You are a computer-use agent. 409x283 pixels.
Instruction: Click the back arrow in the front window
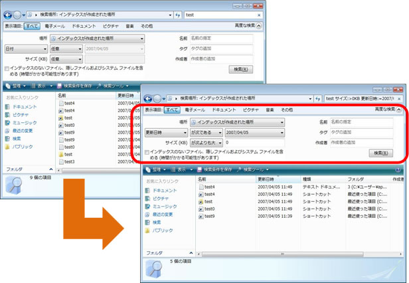click(x=148, y=98)
